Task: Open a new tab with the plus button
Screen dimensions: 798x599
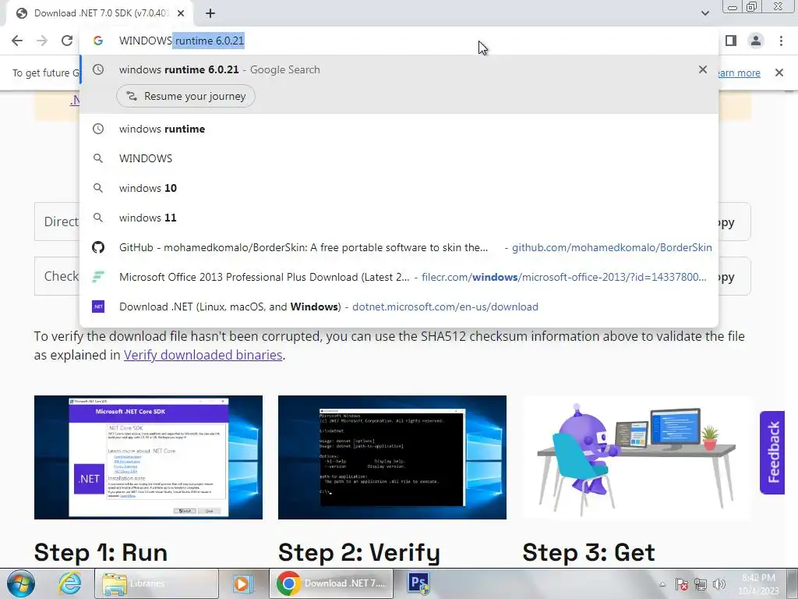Action: click(x=210, y=14)
